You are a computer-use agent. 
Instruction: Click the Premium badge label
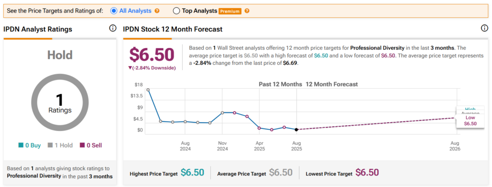(230, 11)
